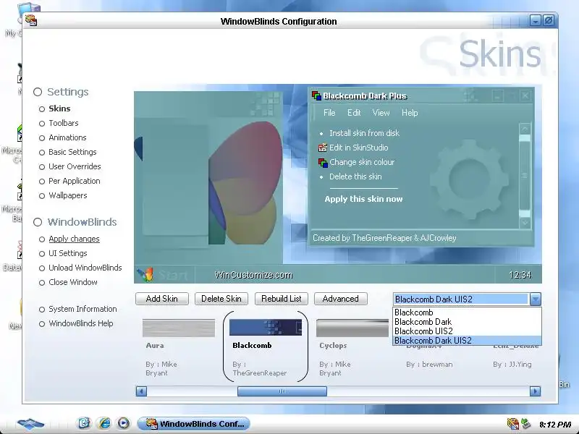Choose Blackcomb from the dropdown list
Image resolution: width=579 pixels, height=434 pixels.
coord(467,312)
